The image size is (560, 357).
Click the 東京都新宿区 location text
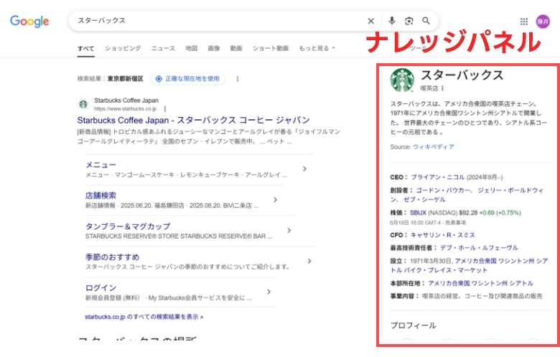point(126,78)
